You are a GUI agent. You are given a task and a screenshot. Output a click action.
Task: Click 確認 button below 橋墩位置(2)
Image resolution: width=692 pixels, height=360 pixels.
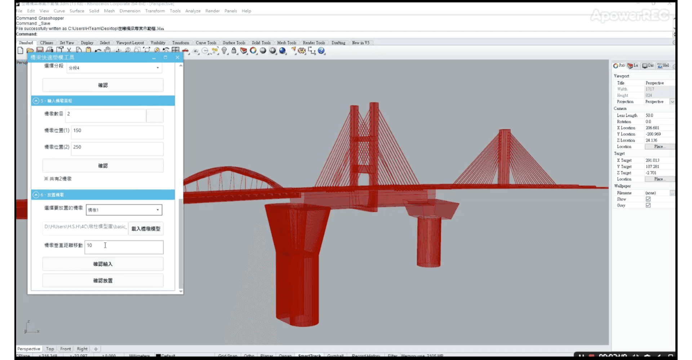[x=103, y=166]
